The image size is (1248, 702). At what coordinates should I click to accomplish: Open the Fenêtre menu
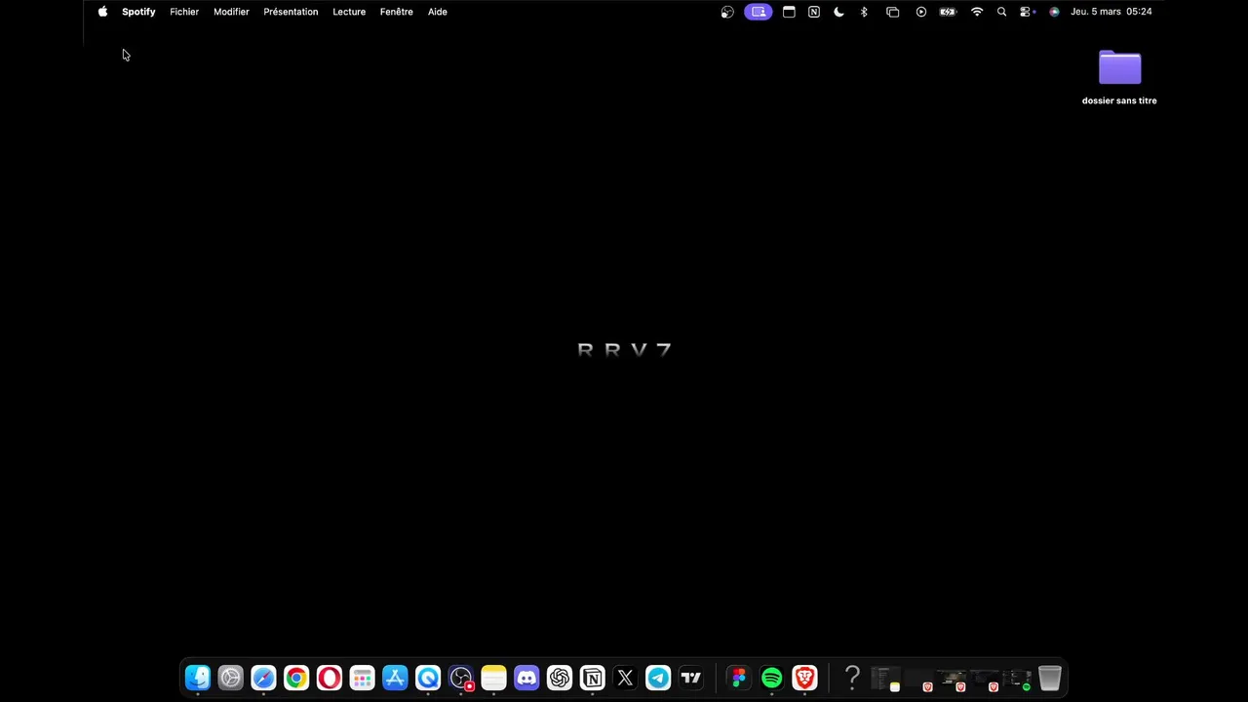[x=397, y=12]
